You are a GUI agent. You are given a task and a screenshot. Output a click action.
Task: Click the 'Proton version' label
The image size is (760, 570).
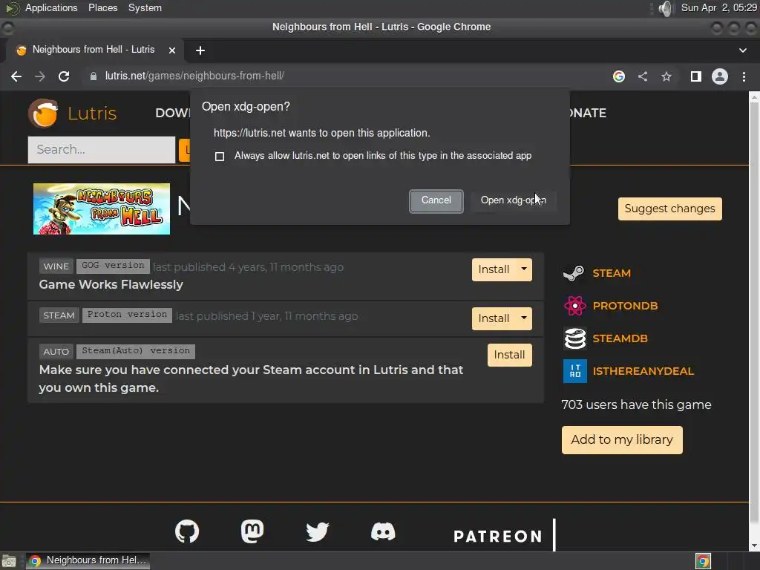(x=127, y=315)
